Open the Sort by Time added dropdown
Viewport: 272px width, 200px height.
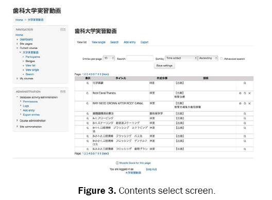pyautogui.click(x=181, y=58)
